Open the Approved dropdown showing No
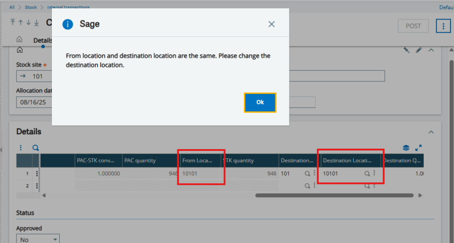 click(x=38, y=239)
